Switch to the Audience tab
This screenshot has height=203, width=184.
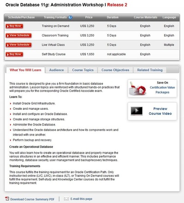coord(56,70)
